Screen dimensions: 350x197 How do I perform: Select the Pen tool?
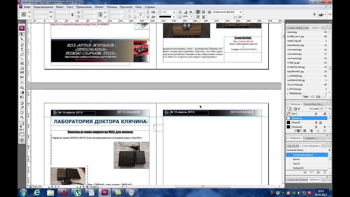pos(22,44)
